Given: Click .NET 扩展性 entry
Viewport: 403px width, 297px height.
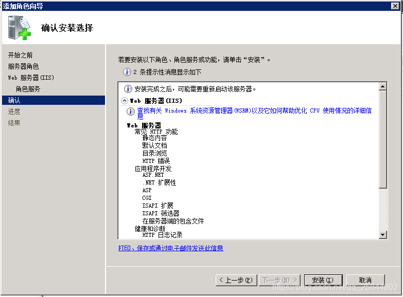Looking at the screenshot, I should point(160,182).
